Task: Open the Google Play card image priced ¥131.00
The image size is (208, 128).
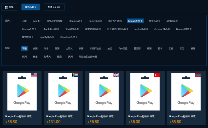Action: [63, 92]
